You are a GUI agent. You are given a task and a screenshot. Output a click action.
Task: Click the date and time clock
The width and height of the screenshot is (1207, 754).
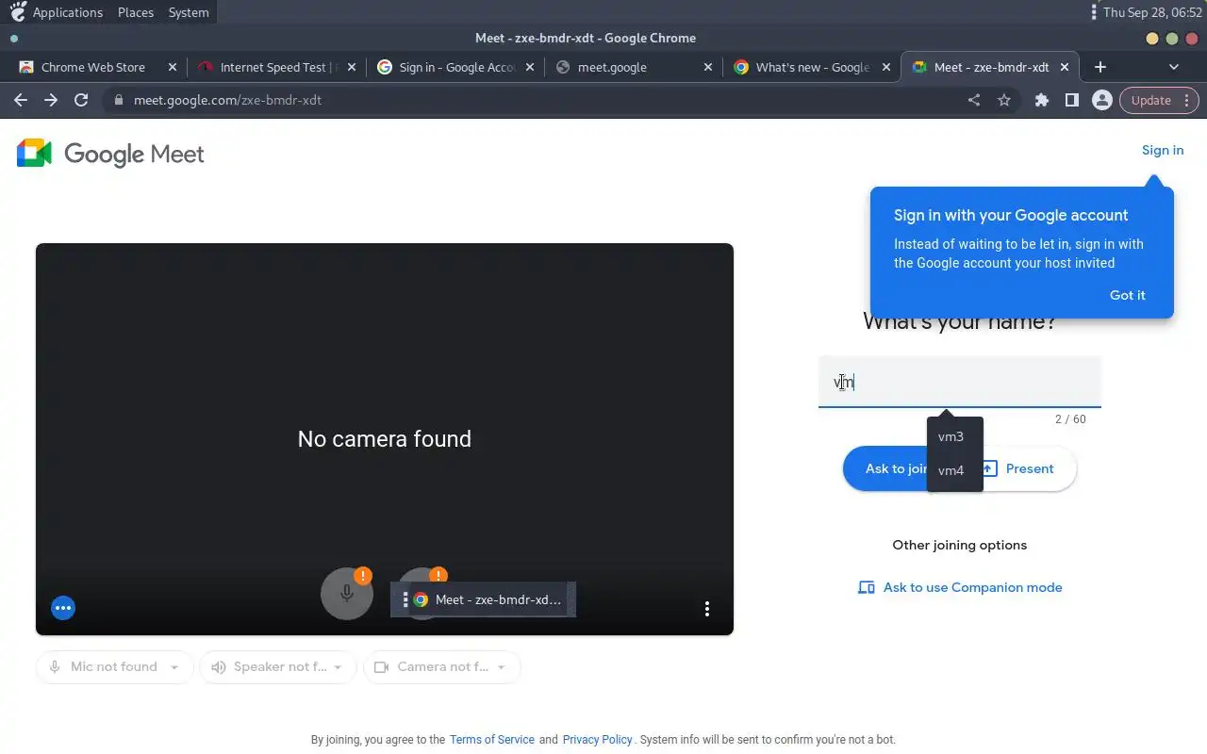(1152, 12)
